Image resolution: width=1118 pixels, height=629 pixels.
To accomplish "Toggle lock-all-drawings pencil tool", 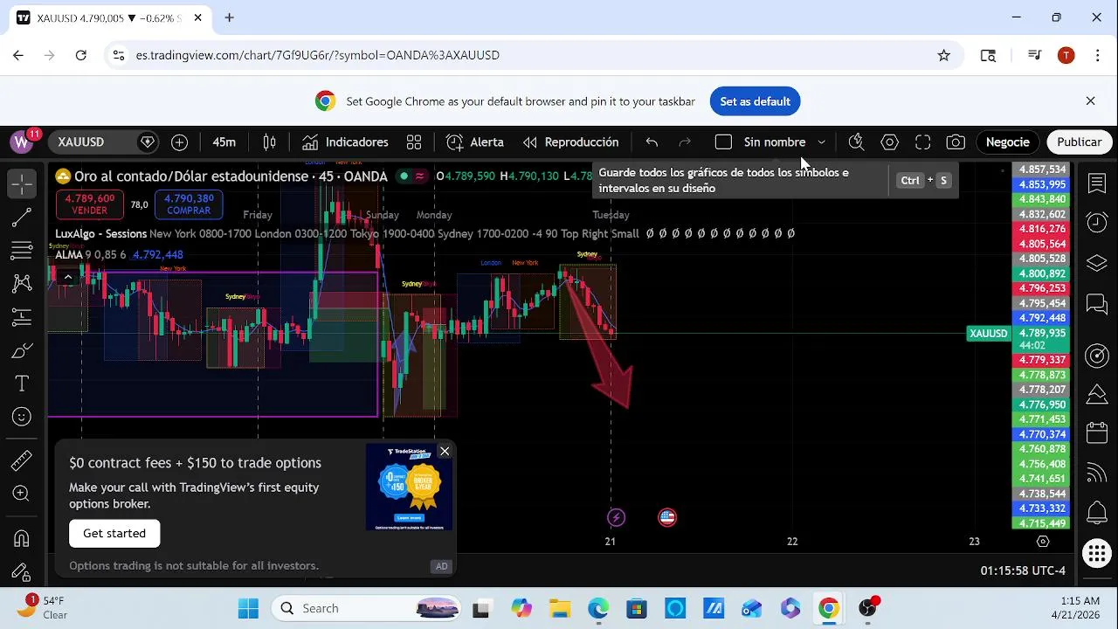I will (22, 572).
